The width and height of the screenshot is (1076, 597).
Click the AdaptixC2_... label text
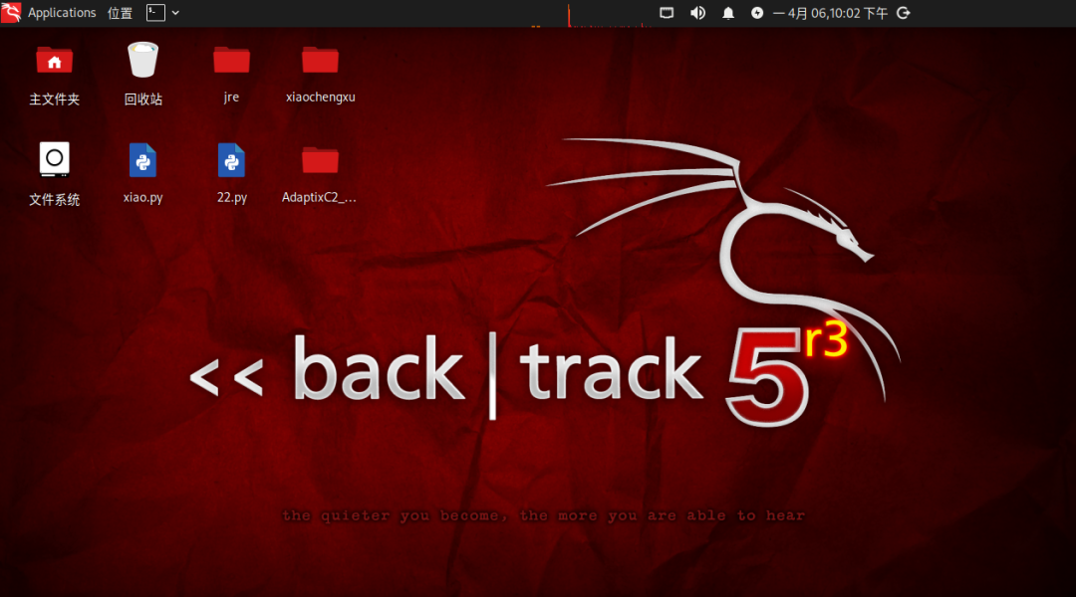[319, 197]
